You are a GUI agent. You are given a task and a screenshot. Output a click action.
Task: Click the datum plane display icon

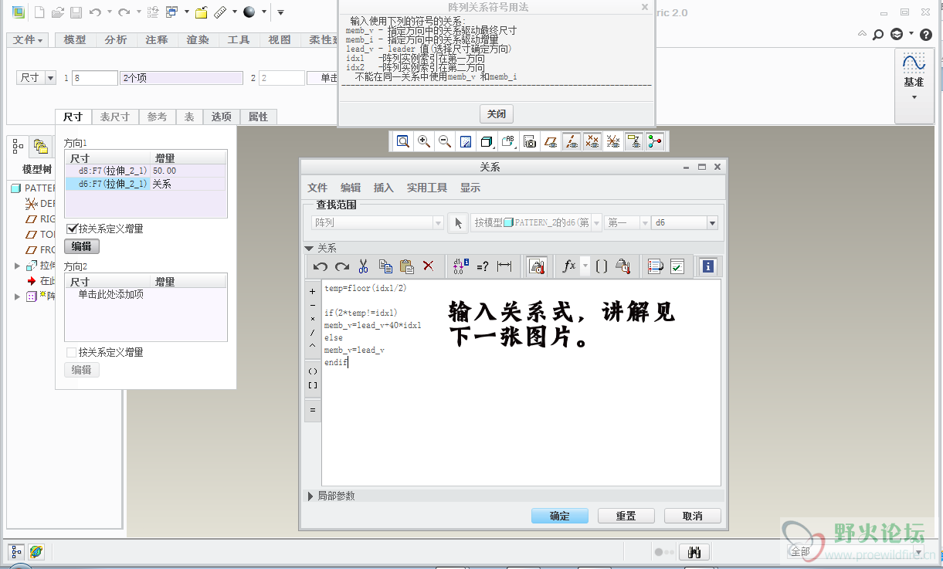(x=551, y=141)
